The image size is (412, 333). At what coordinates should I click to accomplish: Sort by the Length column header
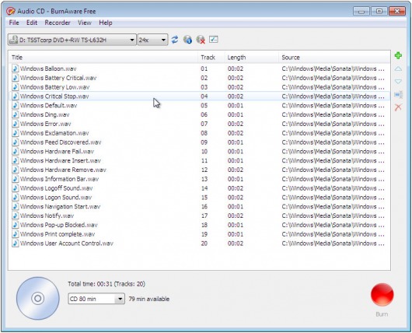pyautogui.click(x=251, y=58)
